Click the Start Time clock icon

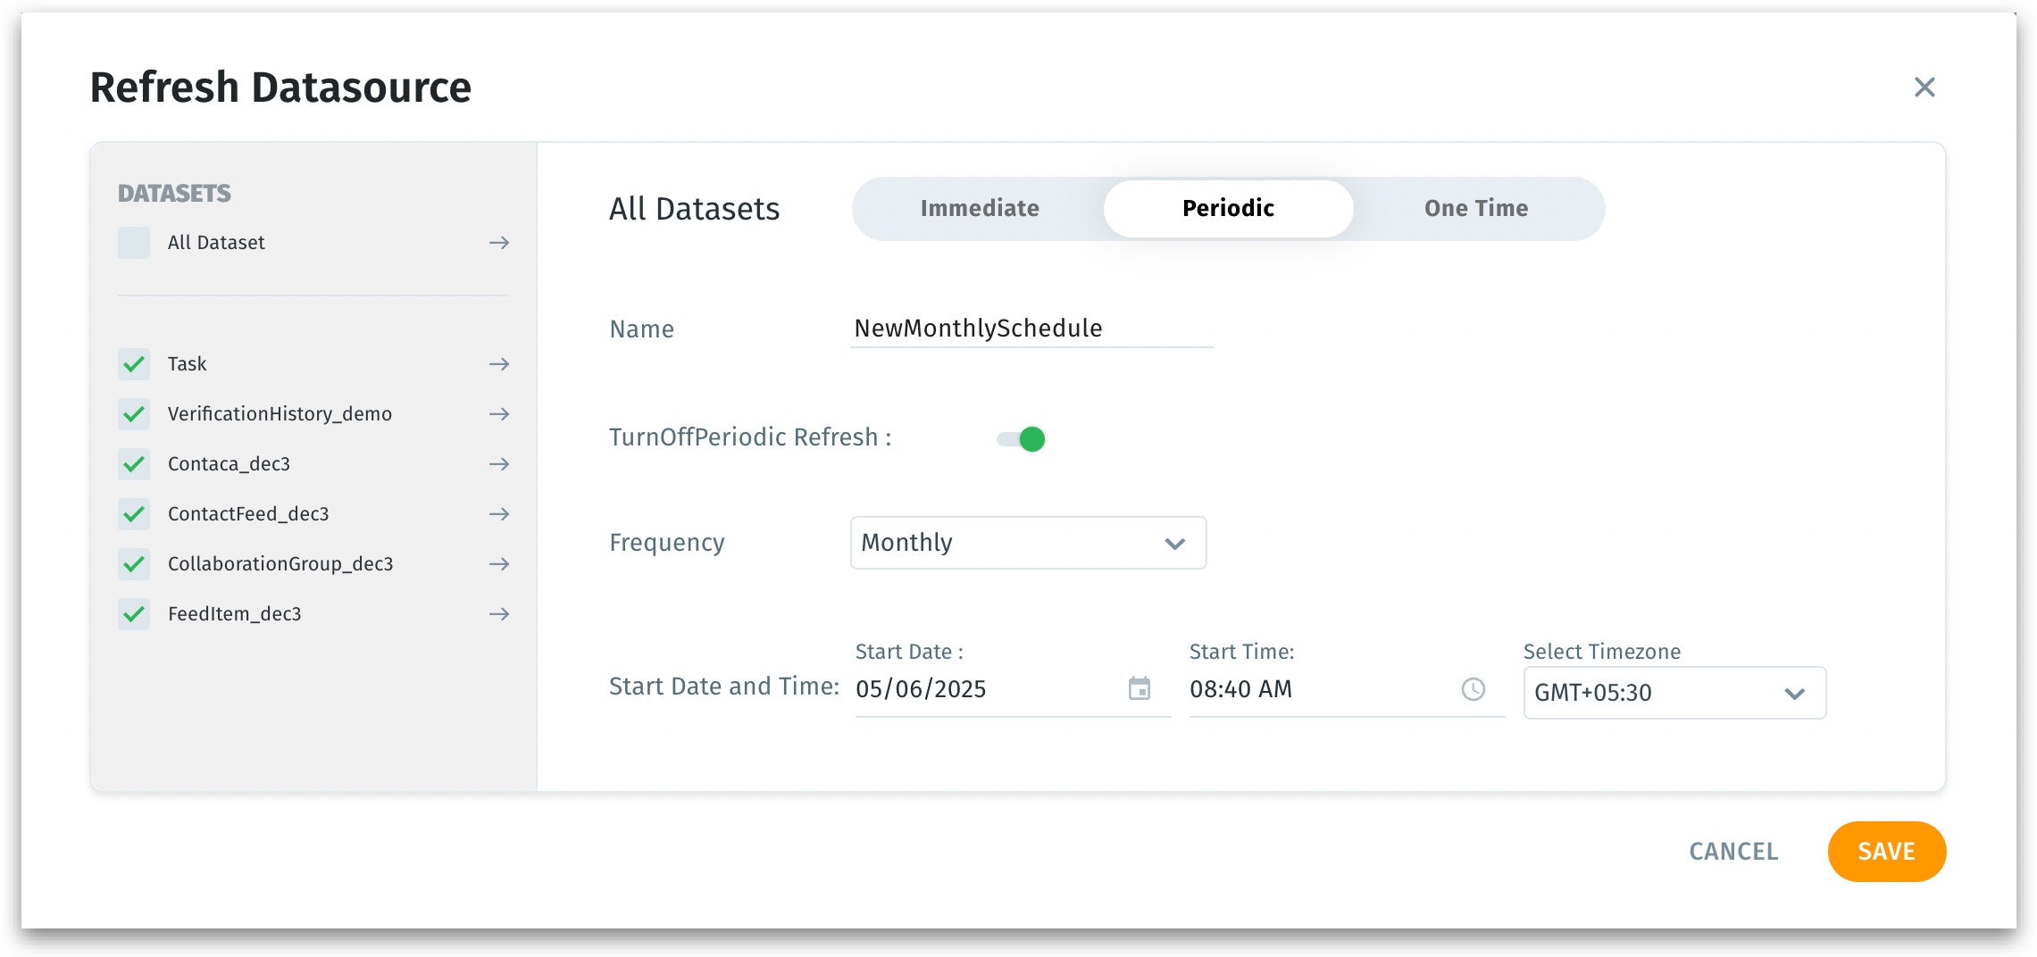pyautogui.click(x=1473, y=688)
